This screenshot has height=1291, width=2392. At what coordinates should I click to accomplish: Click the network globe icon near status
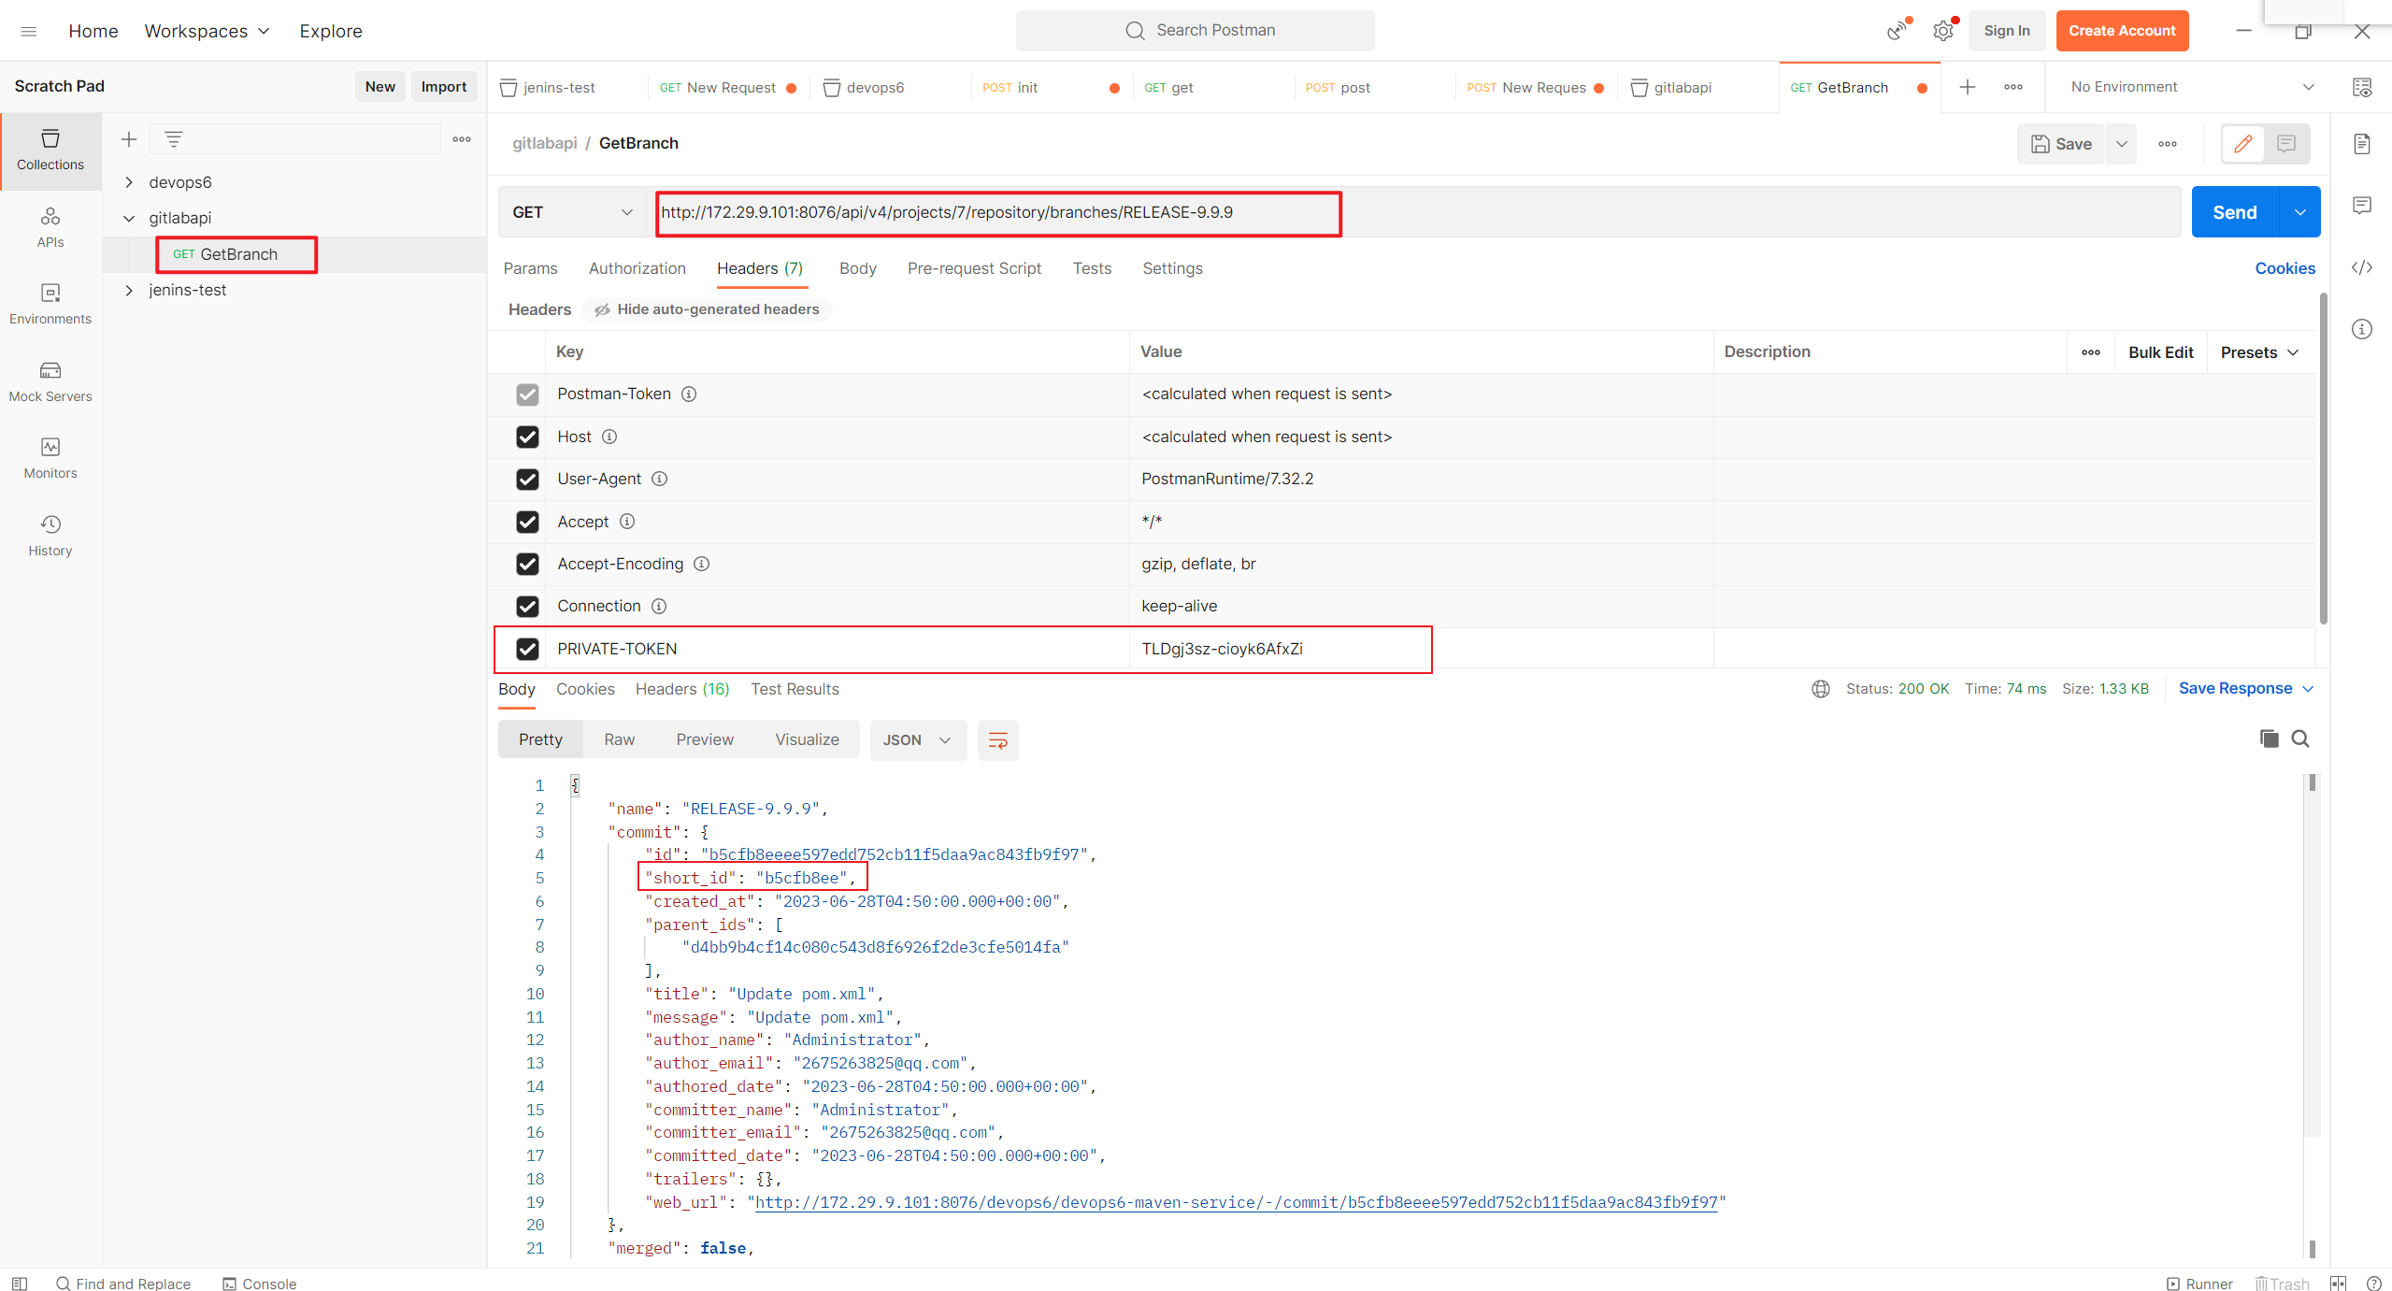(x=1820, y=689)
